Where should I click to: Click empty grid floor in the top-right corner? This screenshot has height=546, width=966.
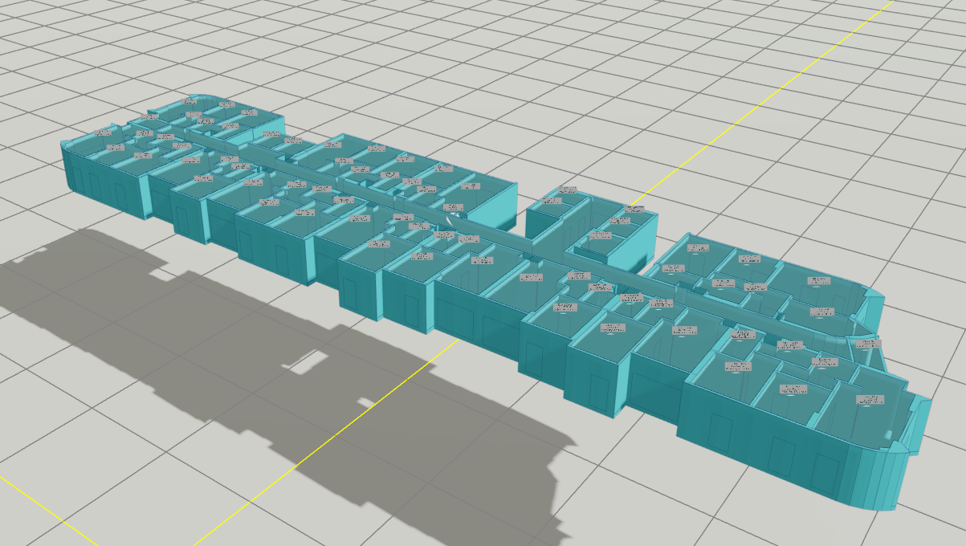[923, 48]
